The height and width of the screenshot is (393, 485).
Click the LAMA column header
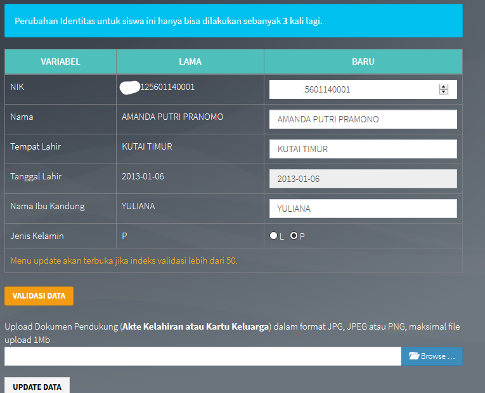[190, 61]
